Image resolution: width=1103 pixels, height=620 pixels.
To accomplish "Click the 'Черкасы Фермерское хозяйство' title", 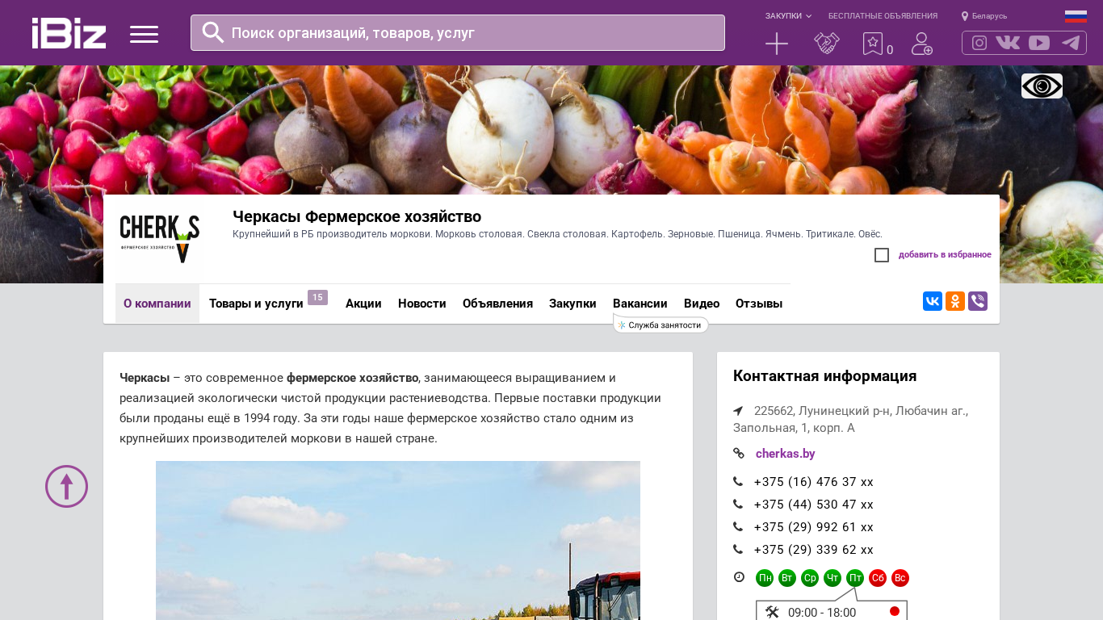I will [357, 216].
